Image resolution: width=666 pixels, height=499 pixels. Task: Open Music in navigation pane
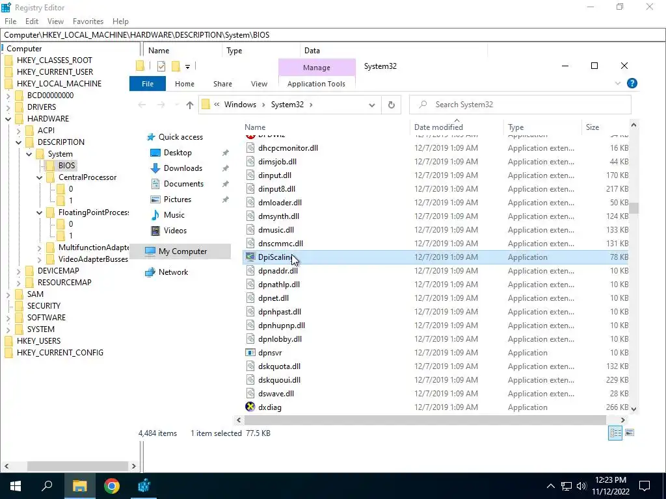point(174,215)
